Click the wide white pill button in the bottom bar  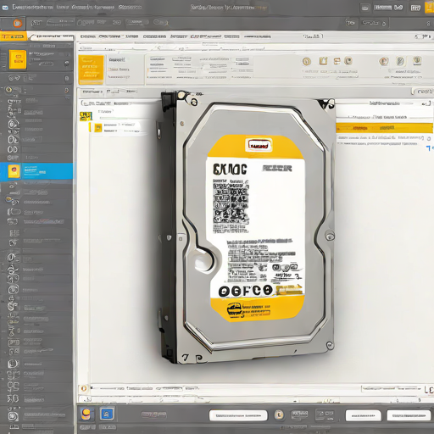(238, 415)
